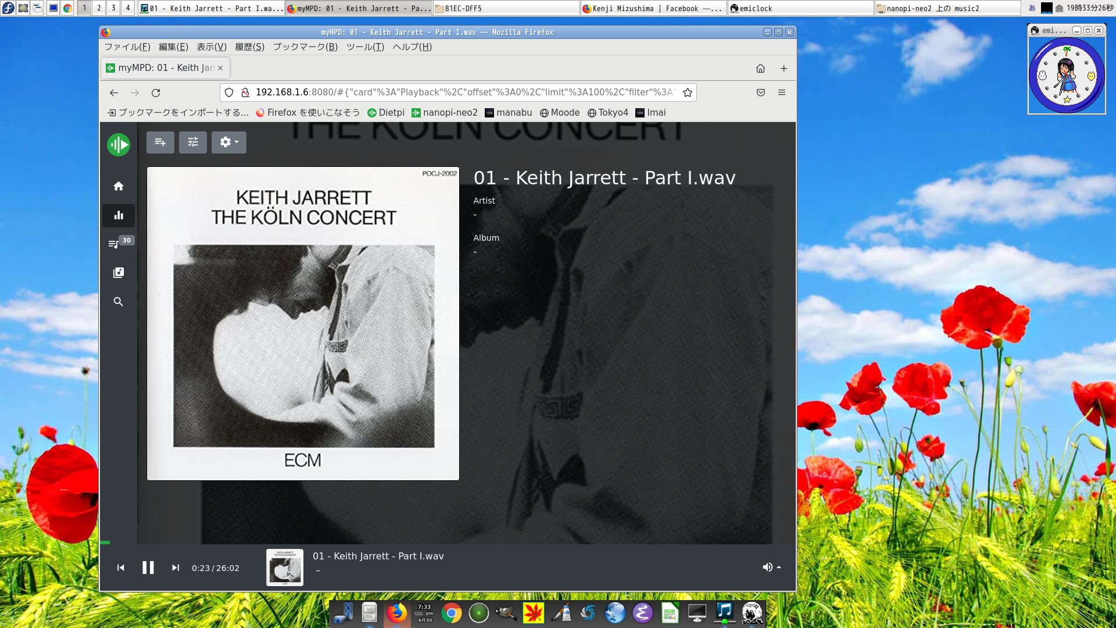Viewport: 1116px width, 628px height.
Task: Mute audio with the speaker icon
Action: pos(767,567)
